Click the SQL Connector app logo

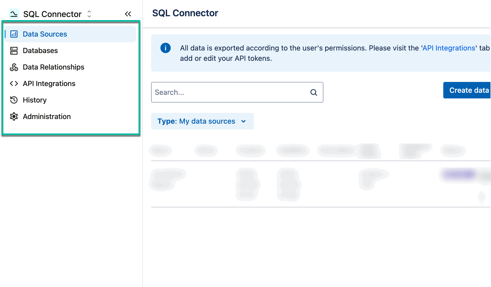tap(13, 14)
